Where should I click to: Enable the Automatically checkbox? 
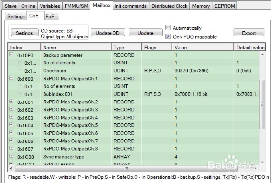tap(168, 28)
